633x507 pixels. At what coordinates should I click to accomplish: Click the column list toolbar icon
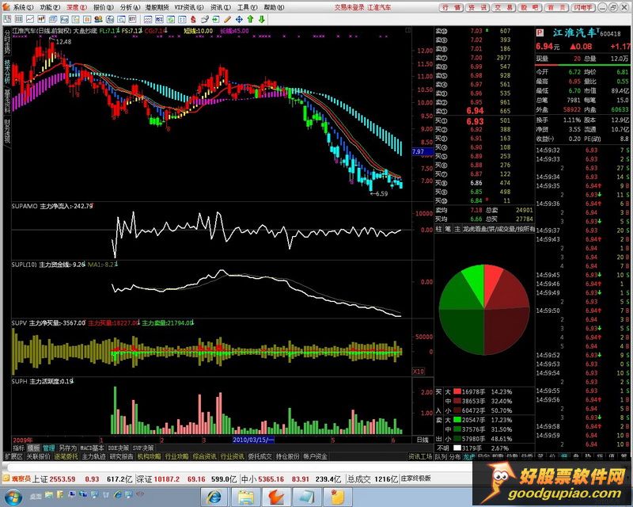tap(18, 19)
